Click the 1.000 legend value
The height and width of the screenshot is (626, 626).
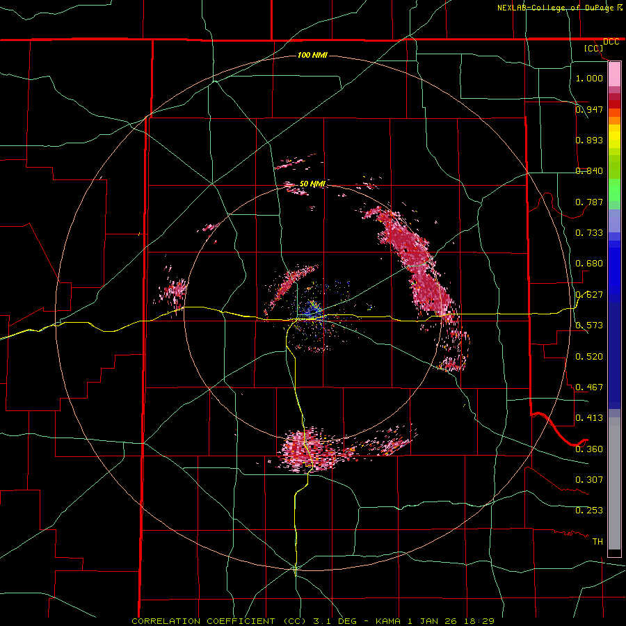coord(589,78)
